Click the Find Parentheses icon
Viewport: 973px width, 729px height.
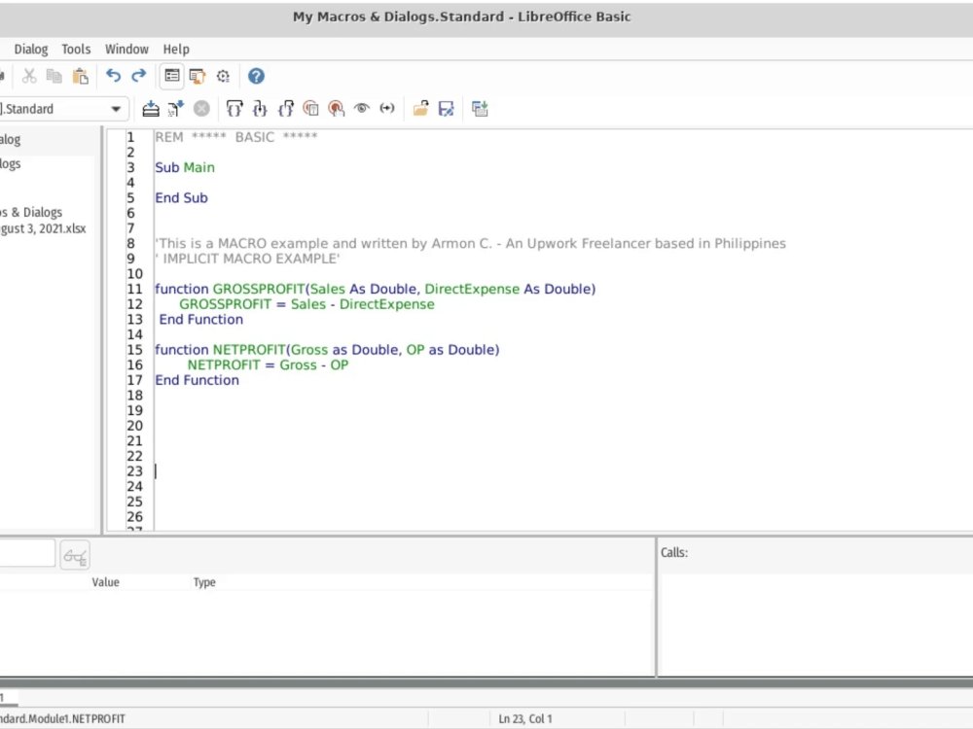tap(387, 109)
